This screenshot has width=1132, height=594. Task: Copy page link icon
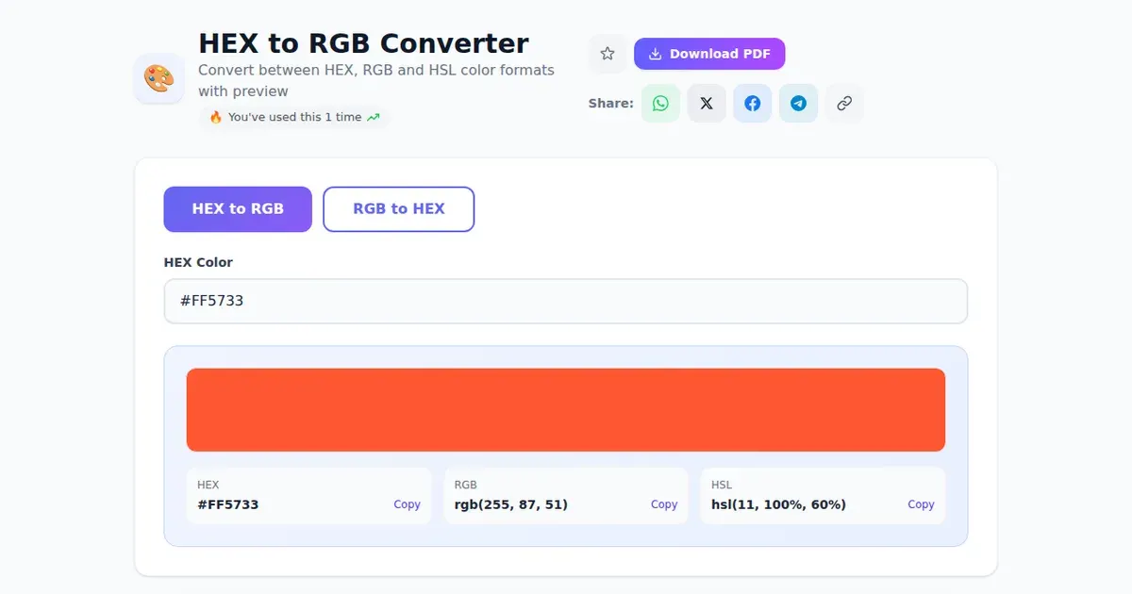[x=844, y=104]
